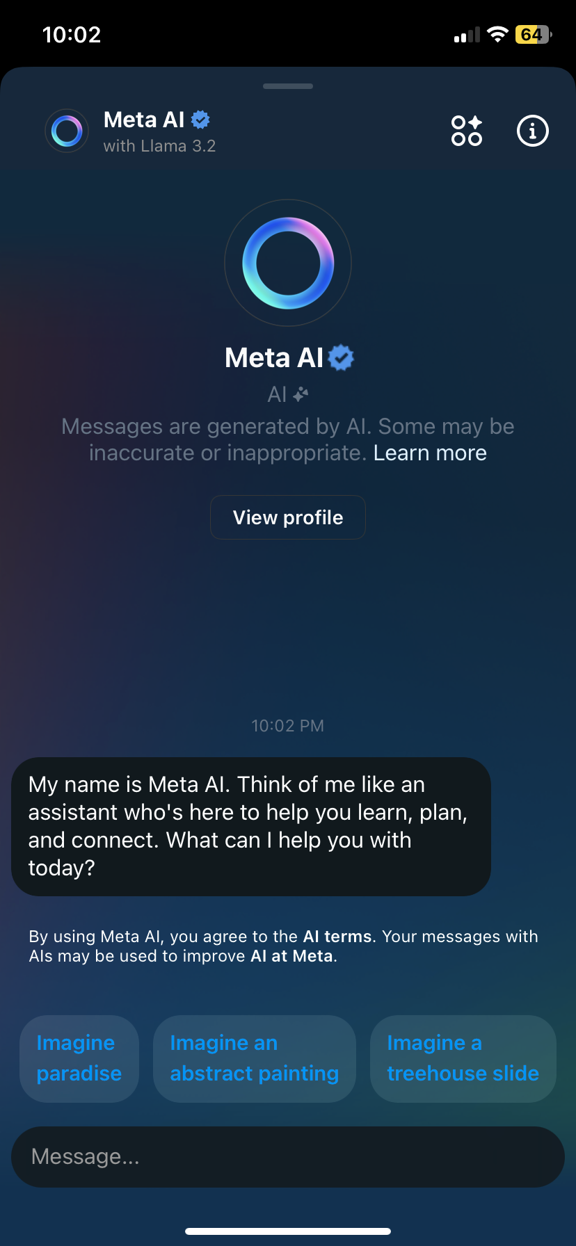The image size is (576, 1246).
Task: Pick the Imagine a treehouse slide suggestion
Action: pyautogui.click(x=463, y=1058)
